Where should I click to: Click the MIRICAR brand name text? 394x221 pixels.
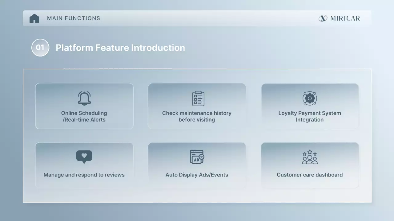tap(345, 18)
